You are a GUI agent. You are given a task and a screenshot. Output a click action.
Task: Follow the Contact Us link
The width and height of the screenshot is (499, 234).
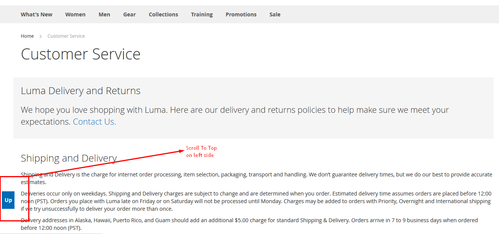tap(95, 122)
